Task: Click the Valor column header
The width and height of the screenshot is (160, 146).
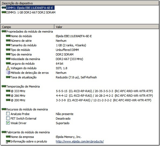Action: pos(106,27)
